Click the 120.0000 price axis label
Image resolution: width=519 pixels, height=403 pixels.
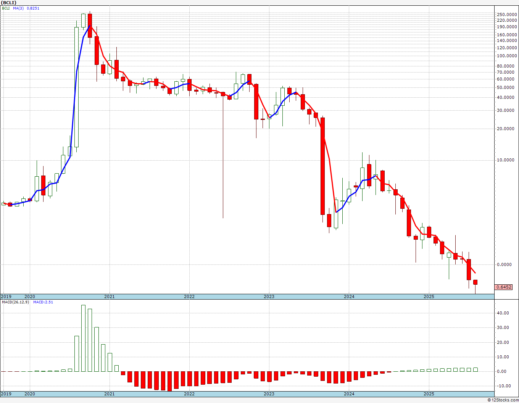tap(507, 48)
